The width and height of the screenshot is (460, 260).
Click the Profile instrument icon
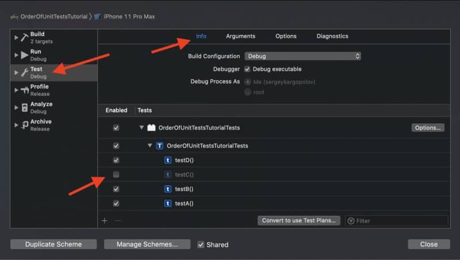(25, 90)
